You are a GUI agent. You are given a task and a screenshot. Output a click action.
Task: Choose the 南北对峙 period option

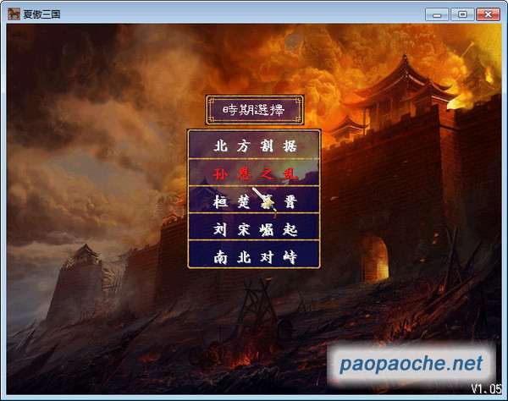point(254,255)
